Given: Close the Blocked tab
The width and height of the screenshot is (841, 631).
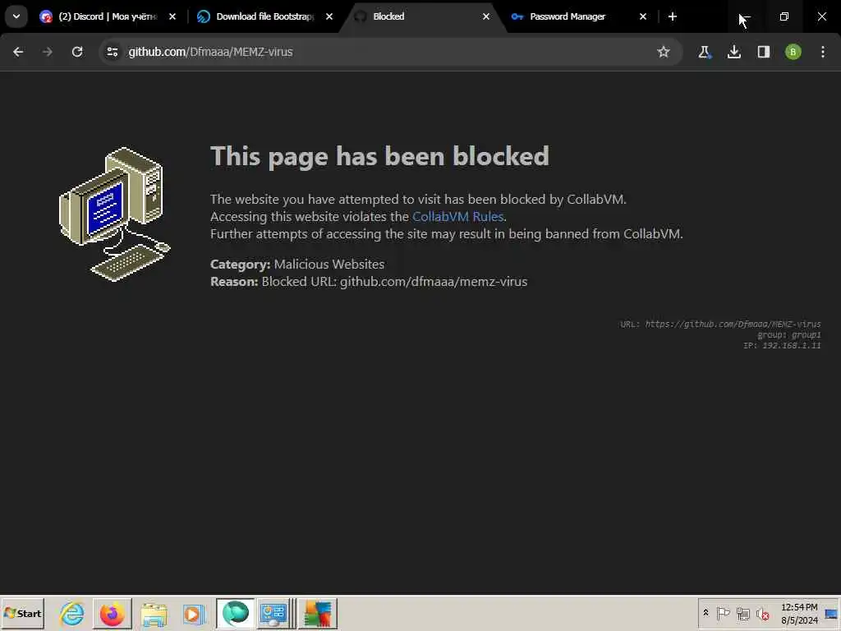Looking at the screenshot, I should coord(486,16).
